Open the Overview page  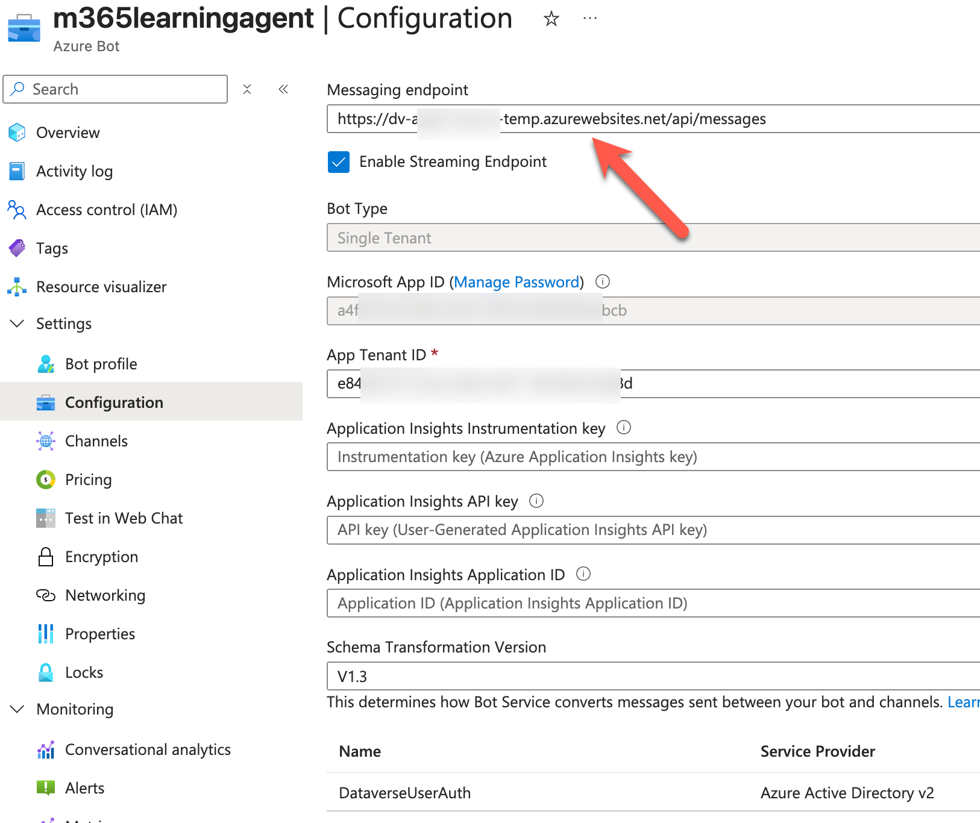tap(68, 133)
